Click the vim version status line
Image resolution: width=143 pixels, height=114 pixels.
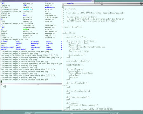tap(87, 109)
